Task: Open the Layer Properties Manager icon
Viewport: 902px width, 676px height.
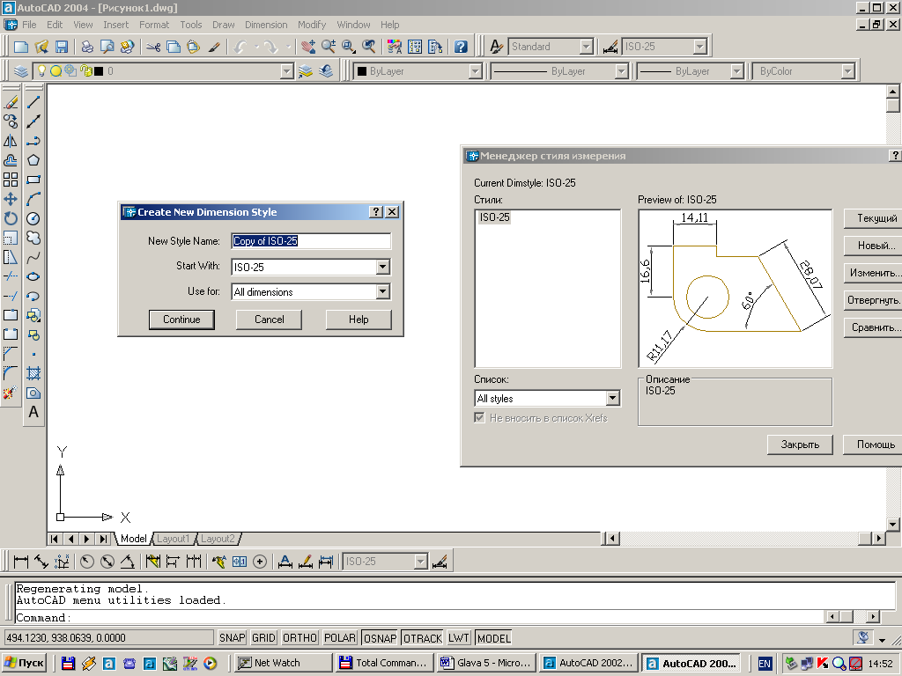Action: coord(21,71)
